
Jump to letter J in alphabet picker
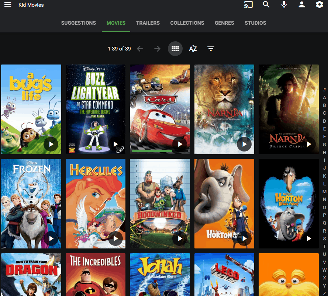click(x=324, y=168)
